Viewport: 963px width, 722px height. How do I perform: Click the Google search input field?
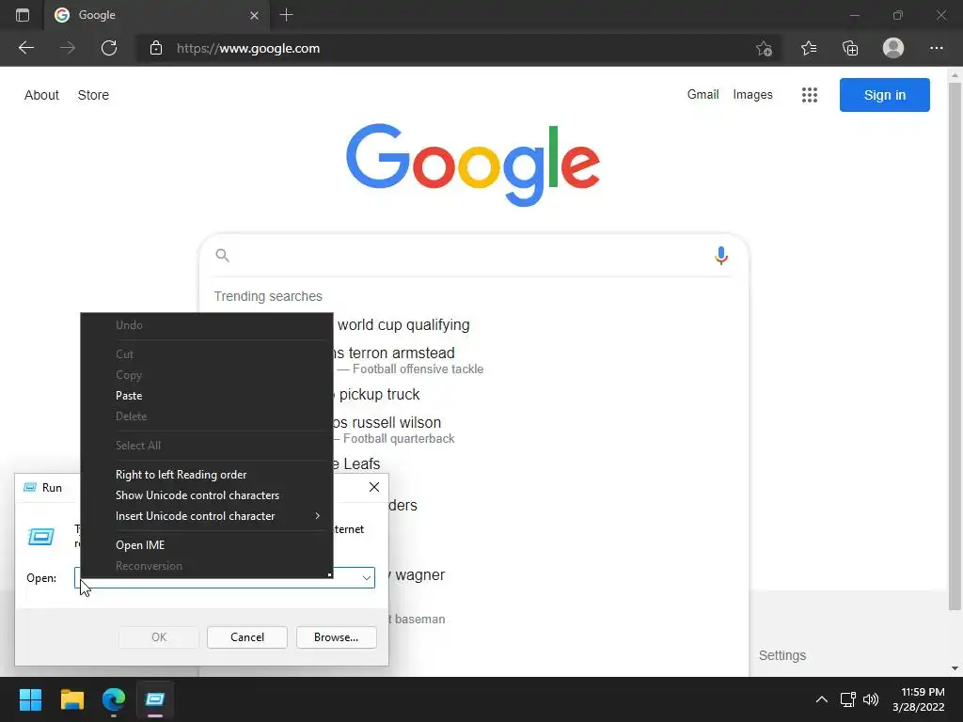(473, 256)
